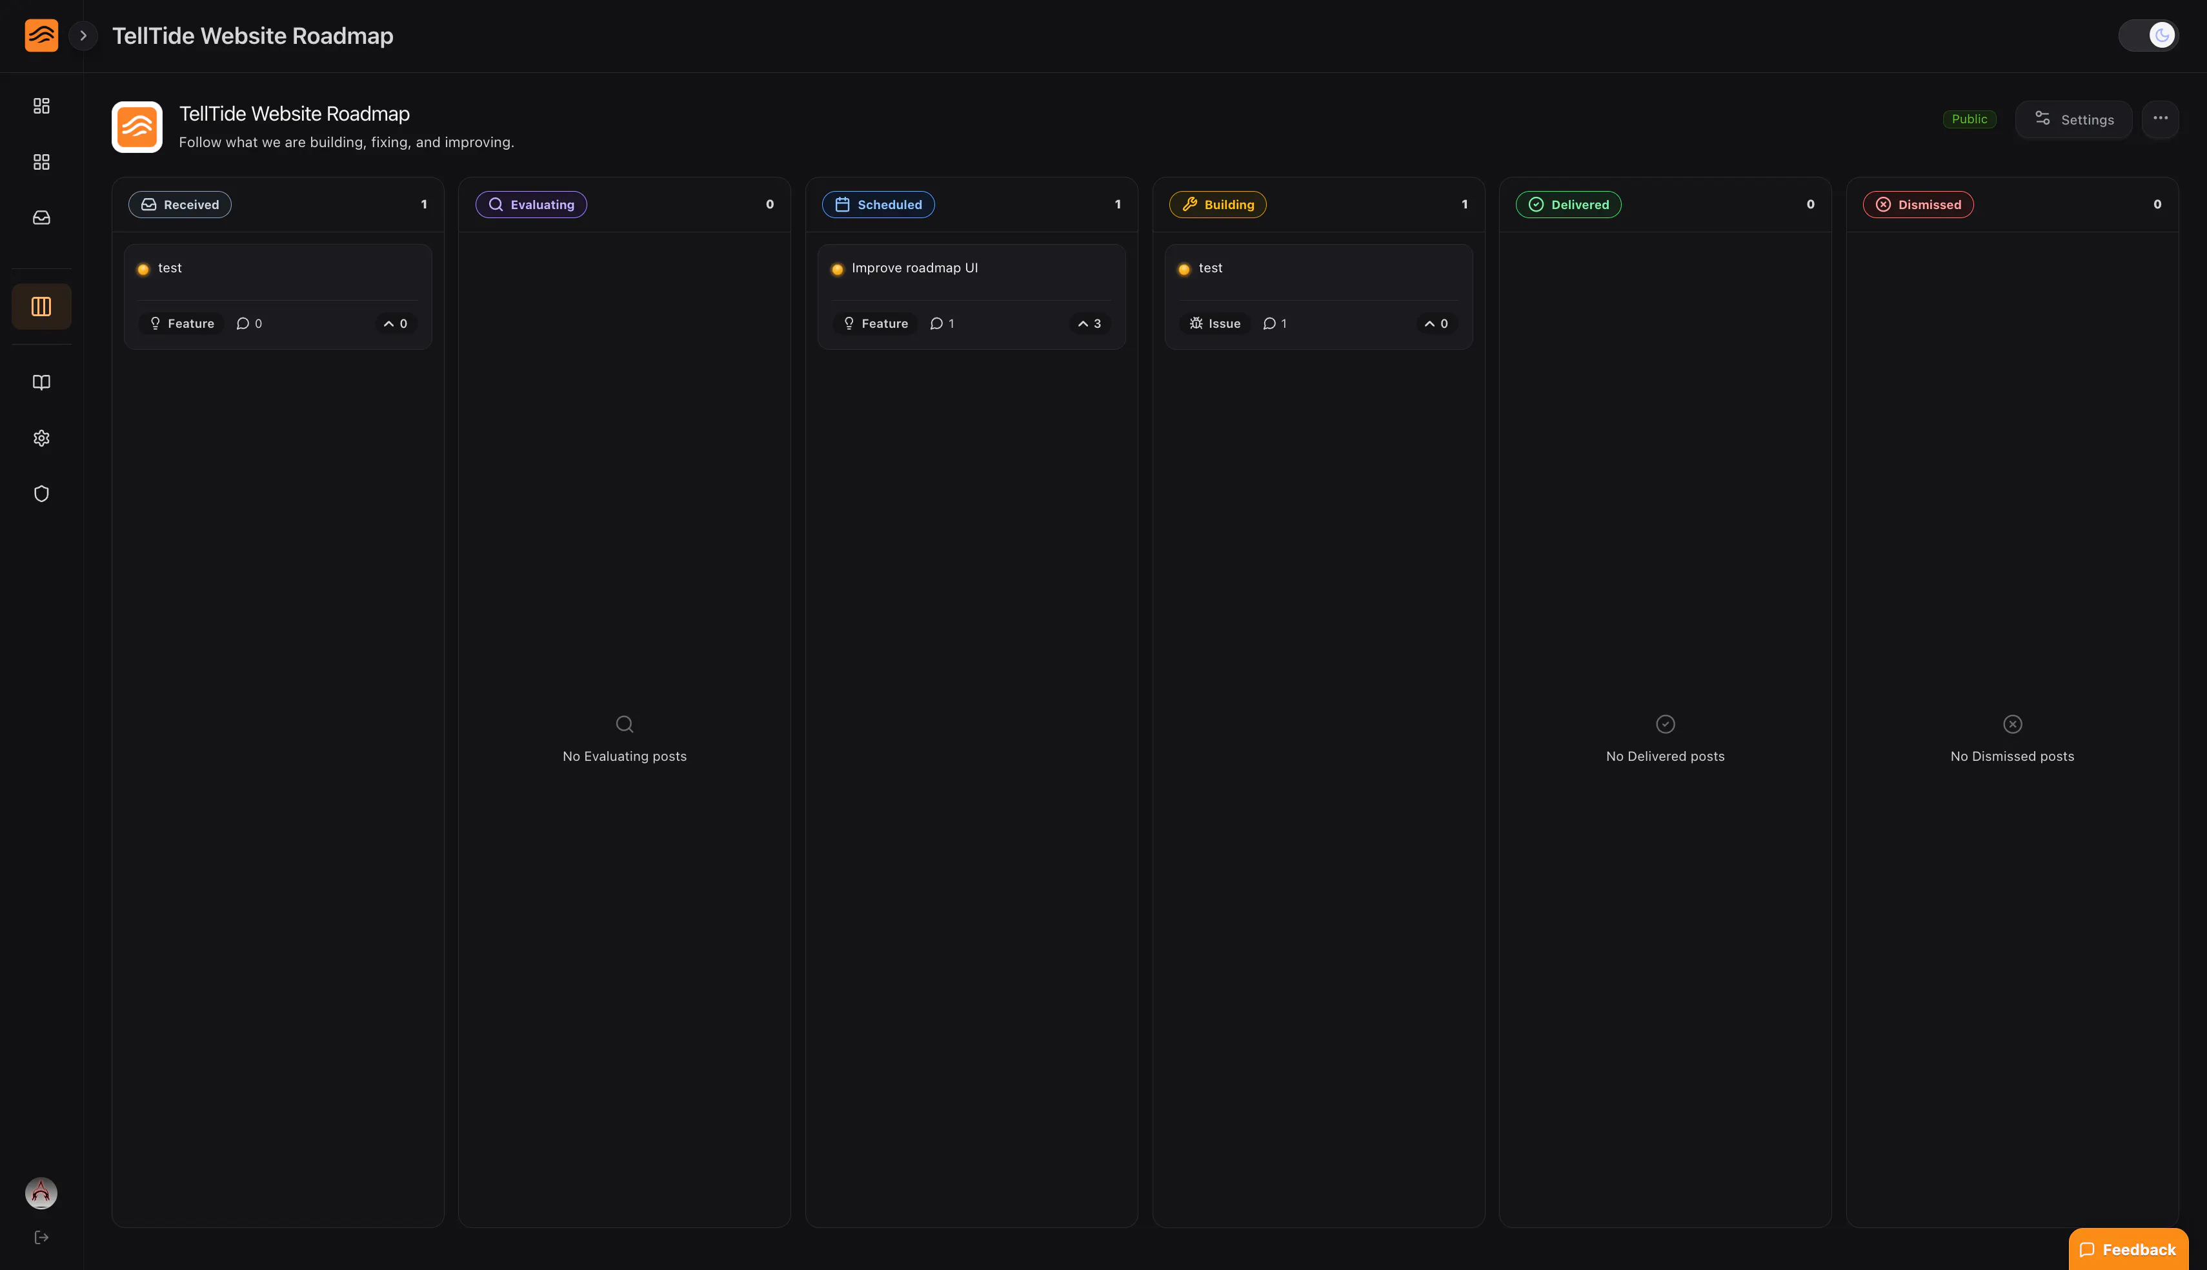Open the book docs icon in sidebar
2207x1270 pixels.
tap(41, 383)
